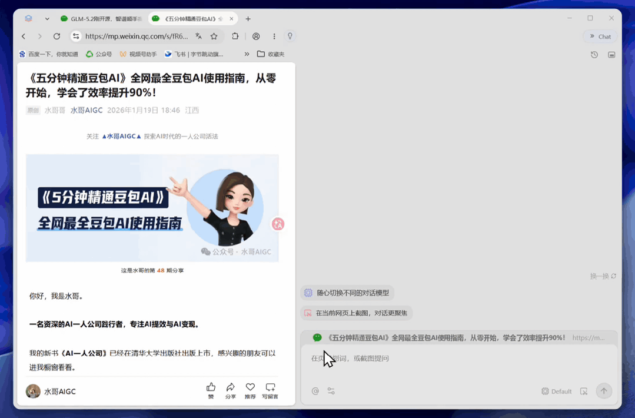635x418 pixels.
Task: Write a comment with the 写留言 icon
Action: pyautogui.click(x=270, y=391)
